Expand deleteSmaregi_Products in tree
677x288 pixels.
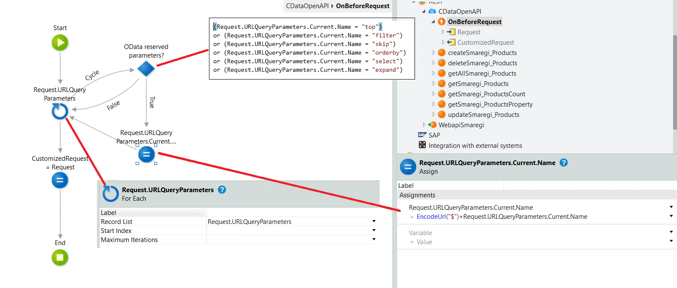click(434, 63)
